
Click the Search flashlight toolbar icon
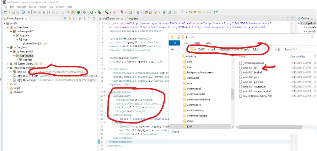point(155,12)
